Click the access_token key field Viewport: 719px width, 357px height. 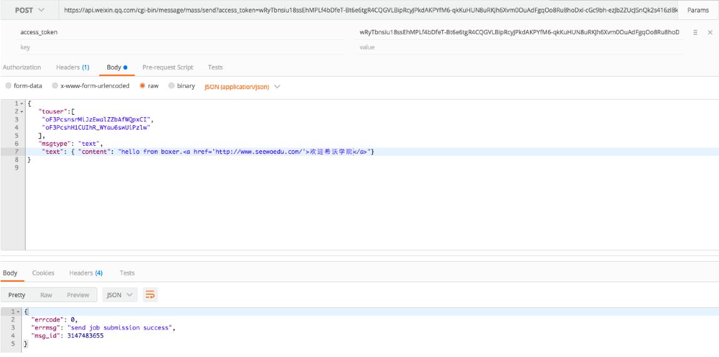[x=181, y=32]
